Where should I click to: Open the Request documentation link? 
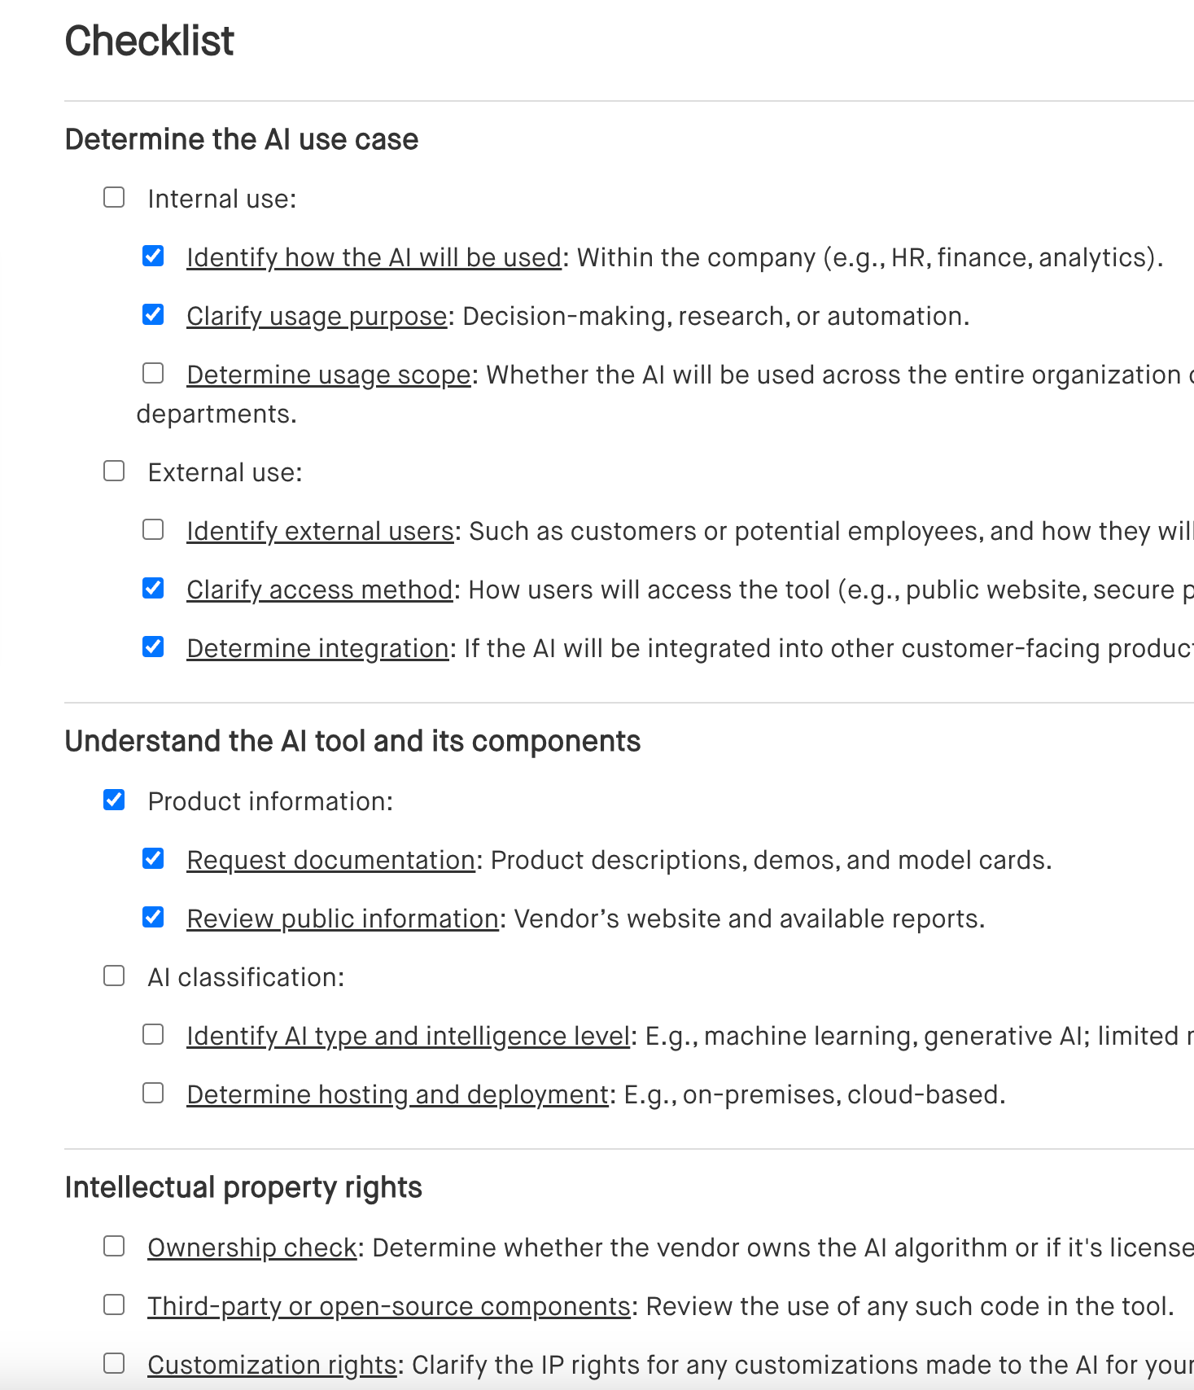tap(330, 859)
